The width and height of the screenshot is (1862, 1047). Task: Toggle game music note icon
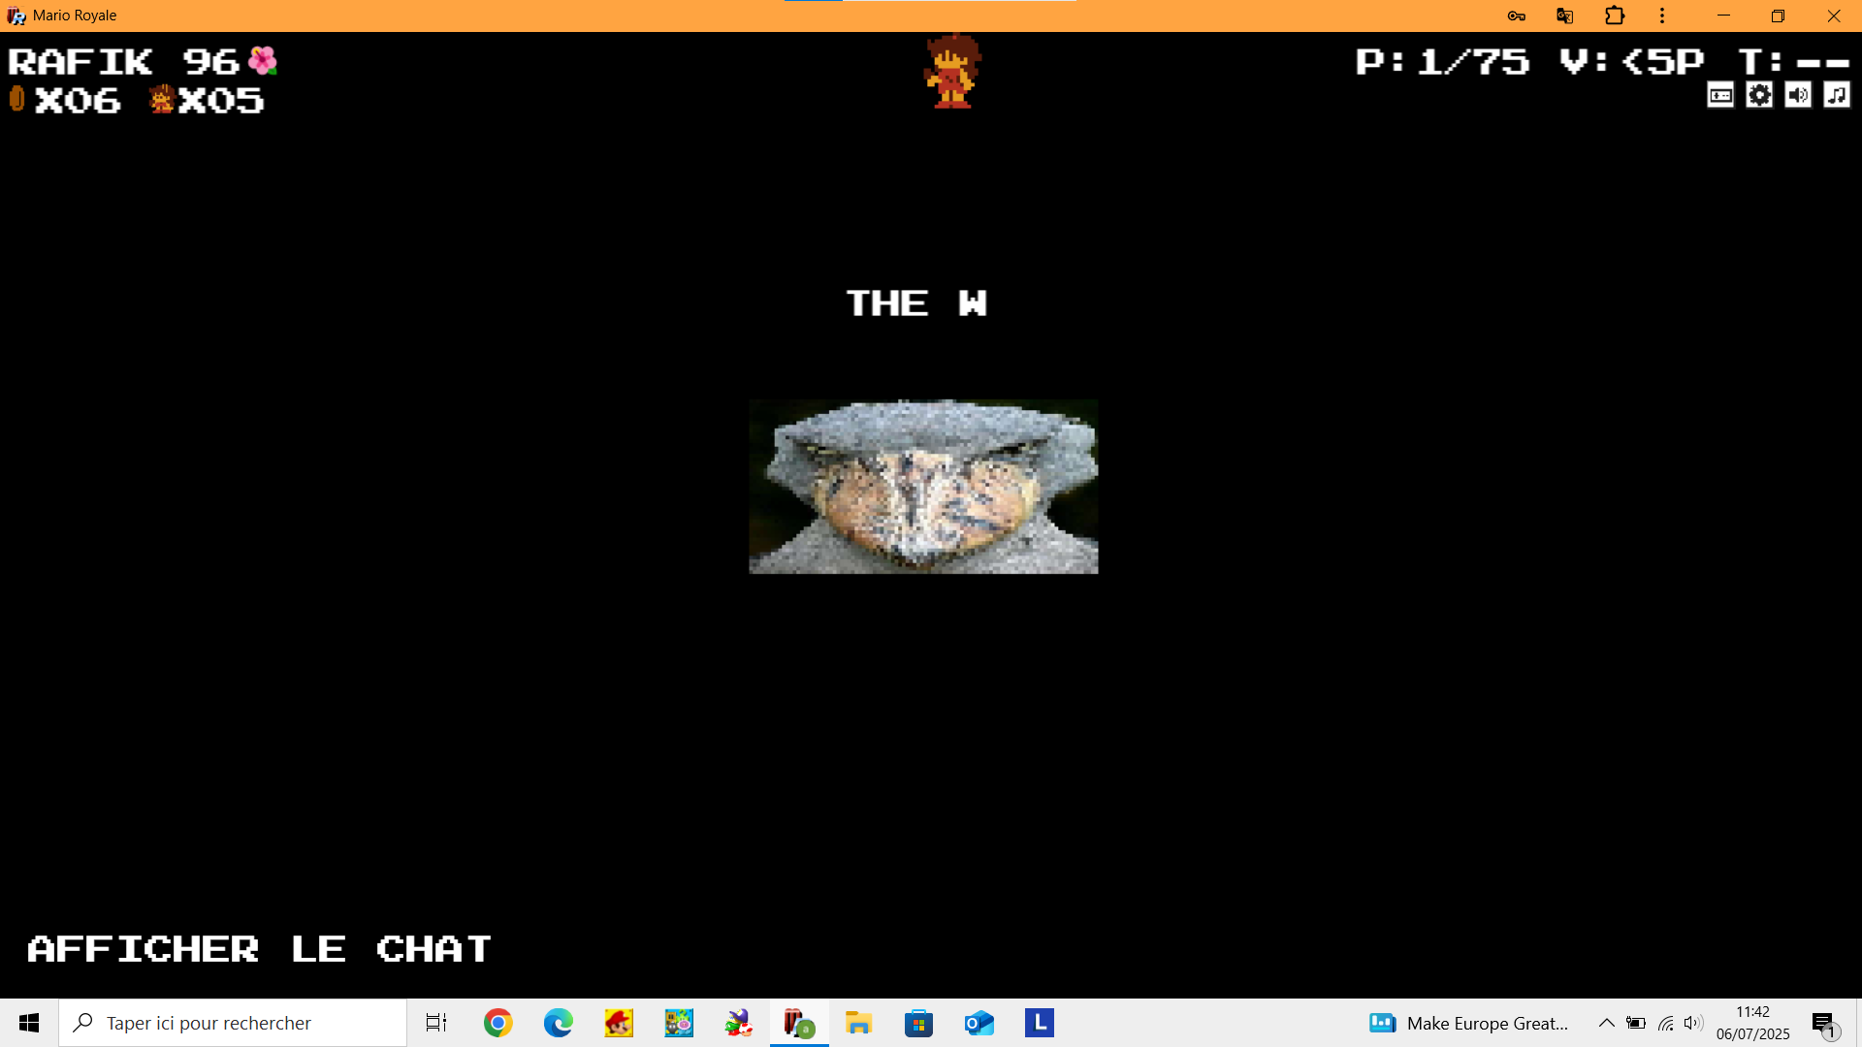[x=1837, y=95]
